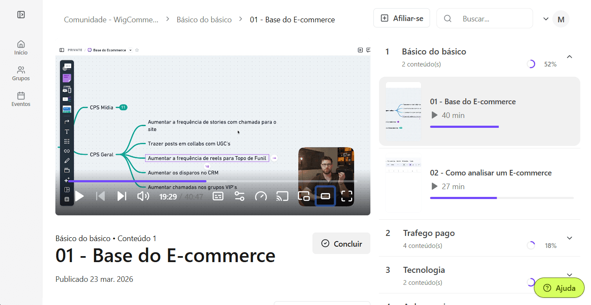Open the profile dropdown chevron
591x305 pixels.
coord(546,19)
